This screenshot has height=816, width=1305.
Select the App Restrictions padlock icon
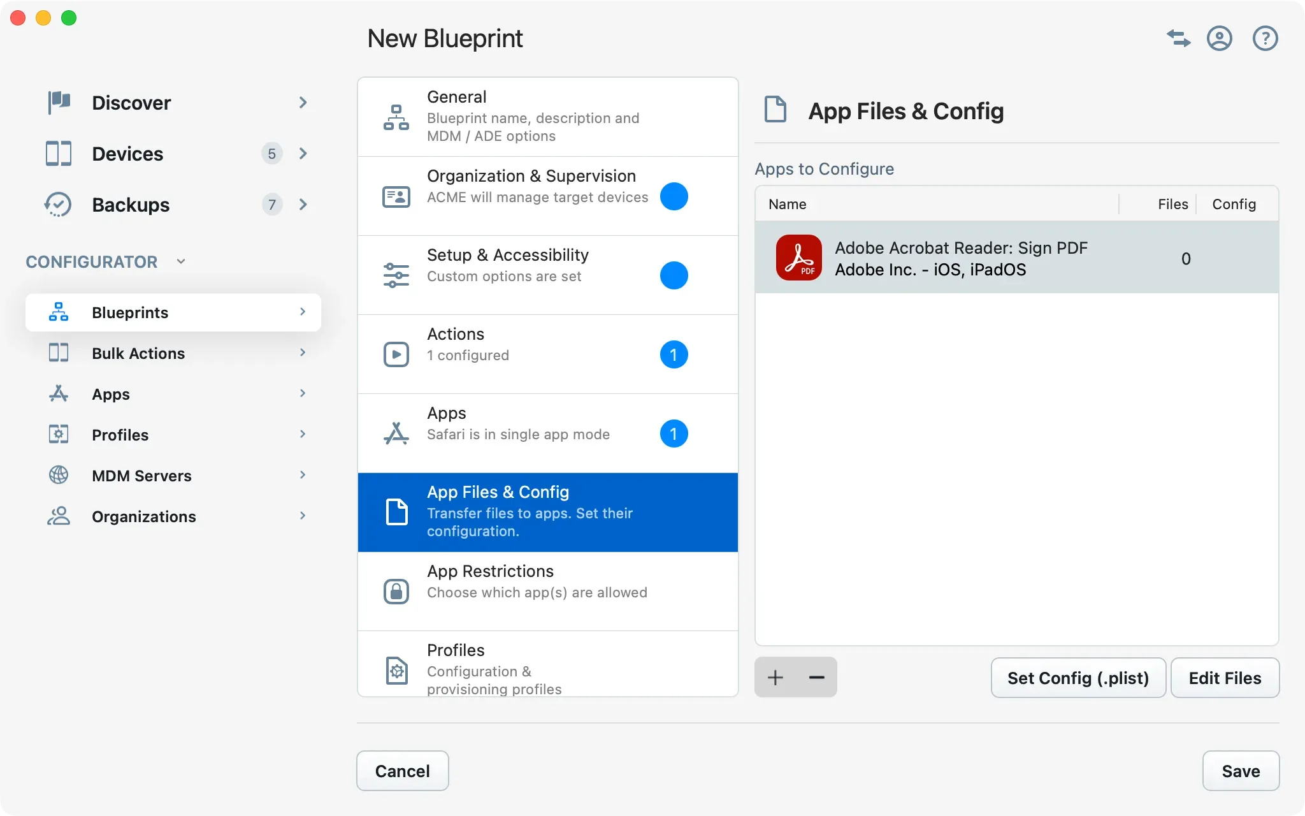(x=396, y=591)
